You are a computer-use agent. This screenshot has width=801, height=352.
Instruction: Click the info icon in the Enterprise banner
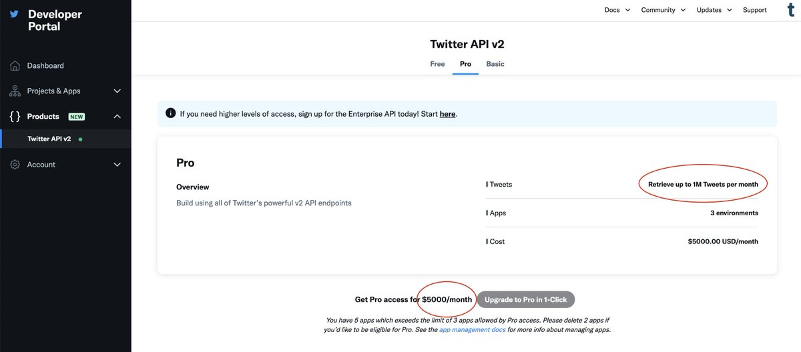(170, 113)
